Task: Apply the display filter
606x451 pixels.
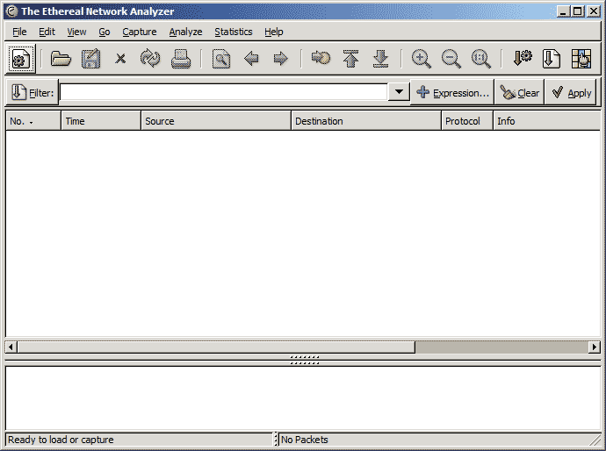Action: (571, 93)
